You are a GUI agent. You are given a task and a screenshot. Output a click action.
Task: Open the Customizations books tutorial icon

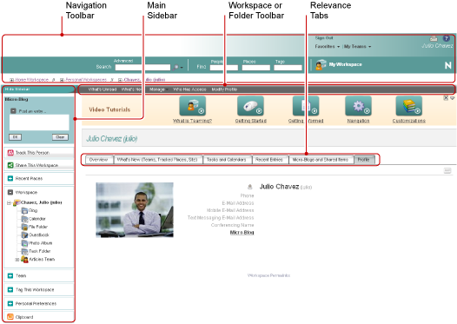pos(409,106)
